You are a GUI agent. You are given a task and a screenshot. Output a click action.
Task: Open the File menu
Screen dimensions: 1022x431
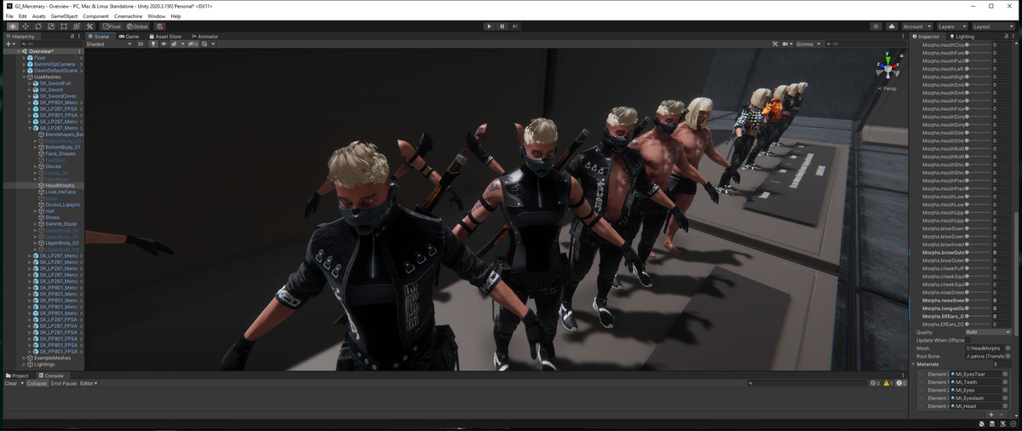(x=9, y=16)
